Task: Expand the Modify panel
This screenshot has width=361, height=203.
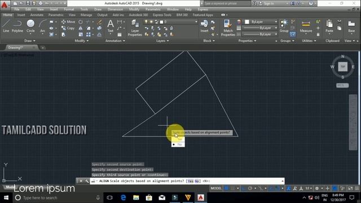Action: click(x=82, y=41)
